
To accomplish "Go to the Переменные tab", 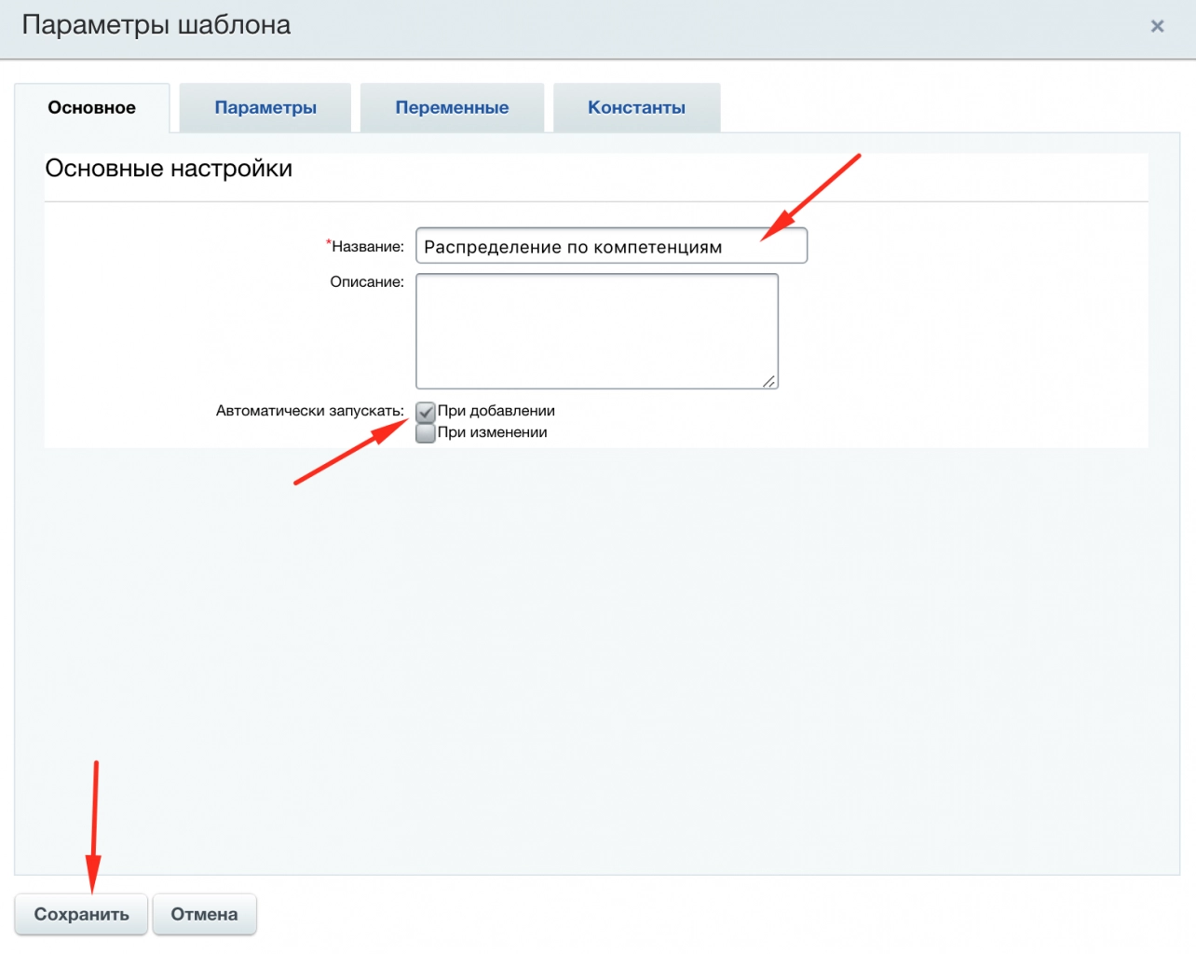I will tap(452, 108).
